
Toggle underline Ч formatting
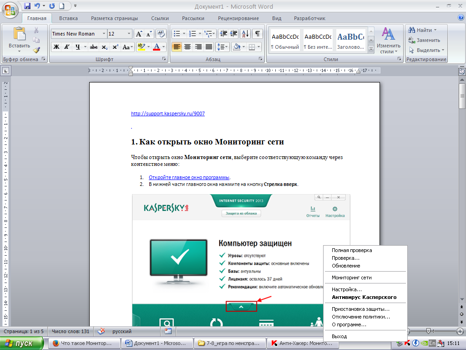(x=77, y=47)
